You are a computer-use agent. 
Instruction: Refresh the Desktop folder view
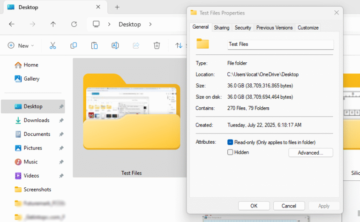click(x=74, y=24)
